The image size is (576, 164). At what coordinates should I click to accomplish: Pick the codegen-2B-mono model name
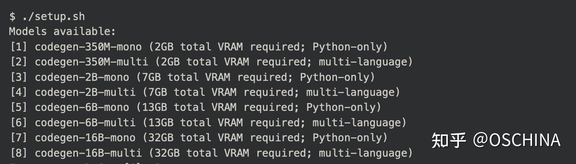click(82, 77)
